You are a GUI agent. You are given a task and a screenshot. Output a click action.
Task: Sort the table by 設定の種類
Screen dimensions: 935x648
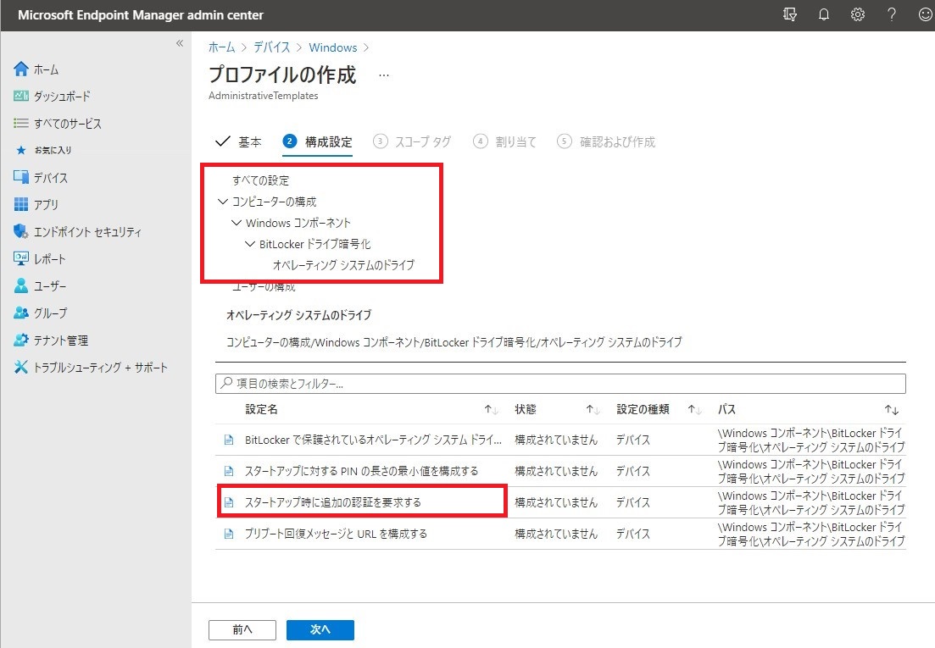(694, 410)
